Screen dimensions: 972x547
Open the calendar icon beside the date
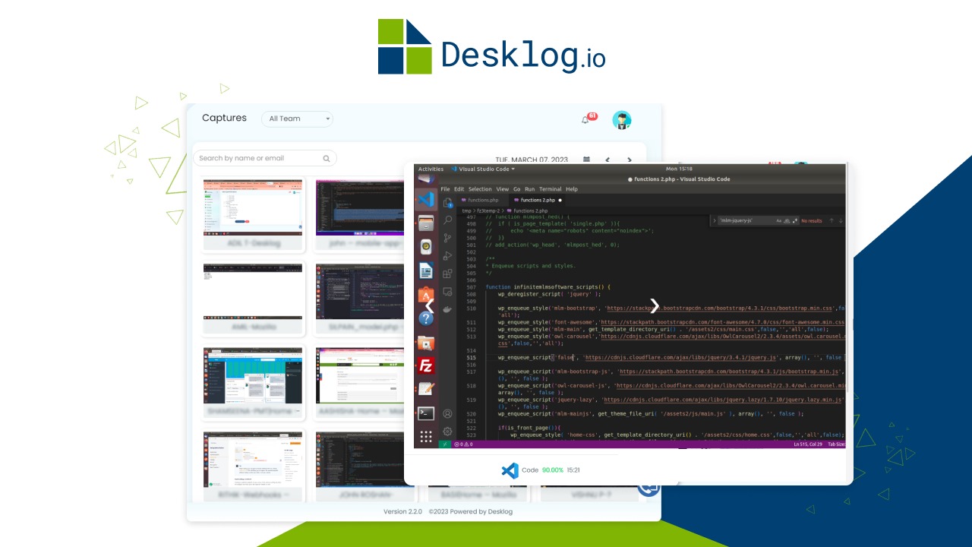click(586, 160)
